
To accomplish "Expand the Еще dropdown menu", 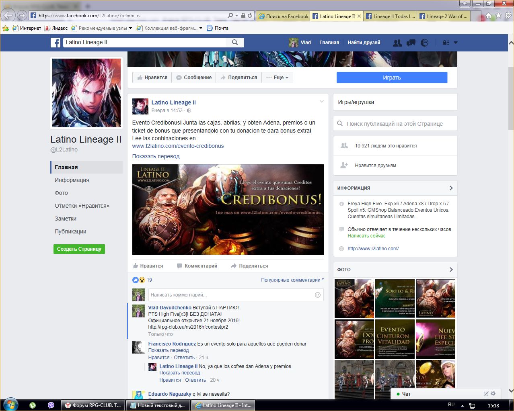I will pyautogui.click(x=278, y=78).
